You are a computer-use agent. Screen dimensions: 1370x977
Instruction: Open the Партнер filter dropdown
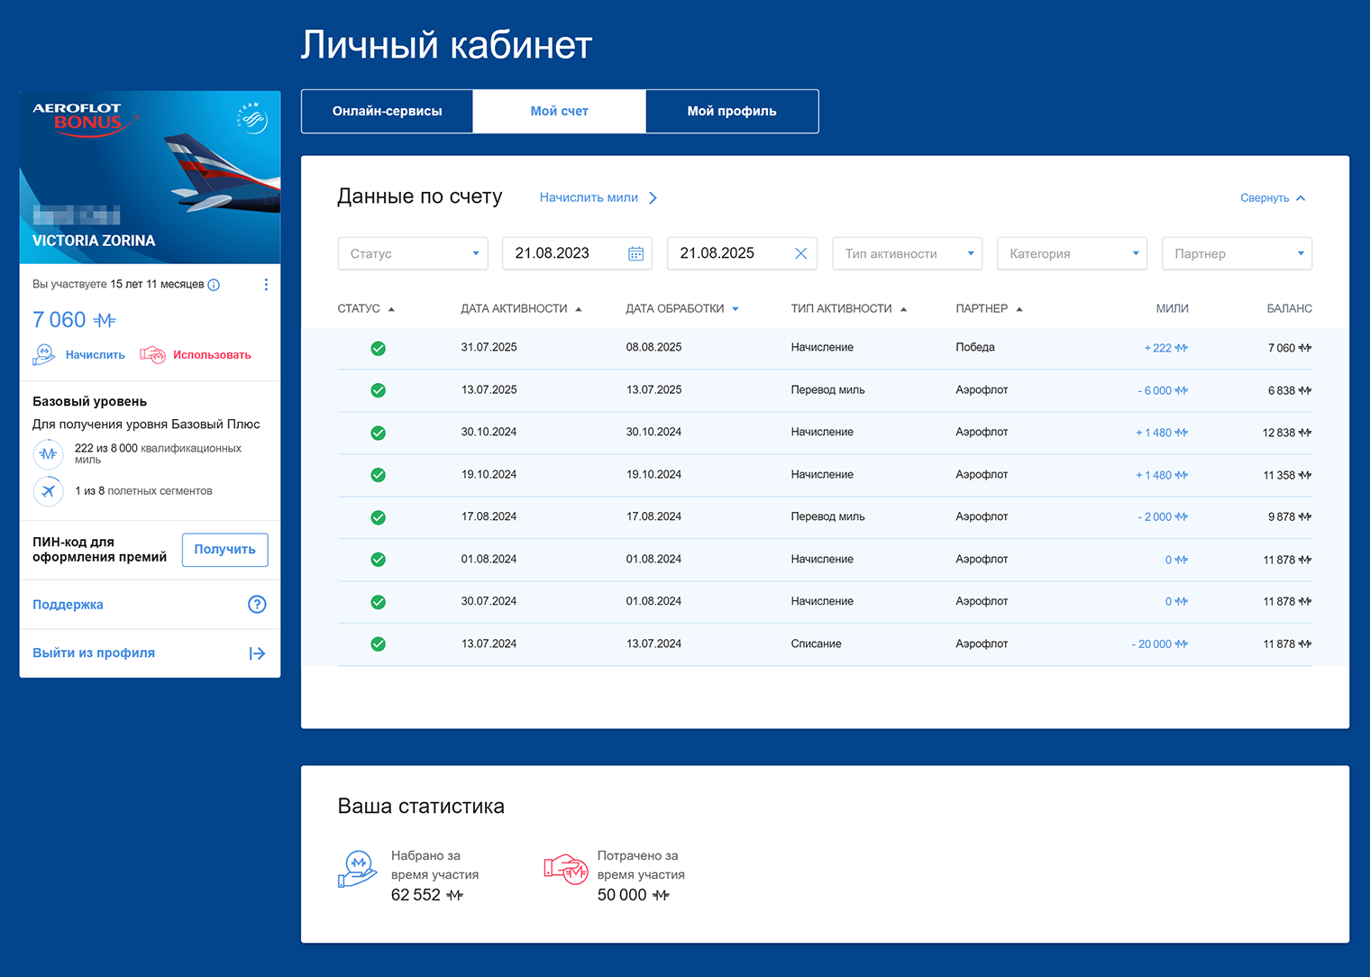pos(1237,253)
